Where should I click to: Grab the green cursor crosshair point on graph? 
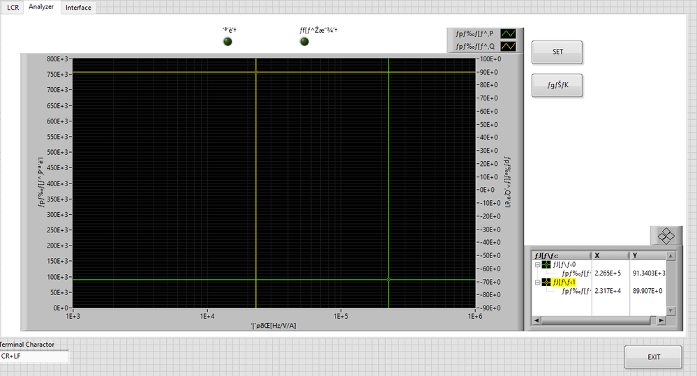[389, 280]
